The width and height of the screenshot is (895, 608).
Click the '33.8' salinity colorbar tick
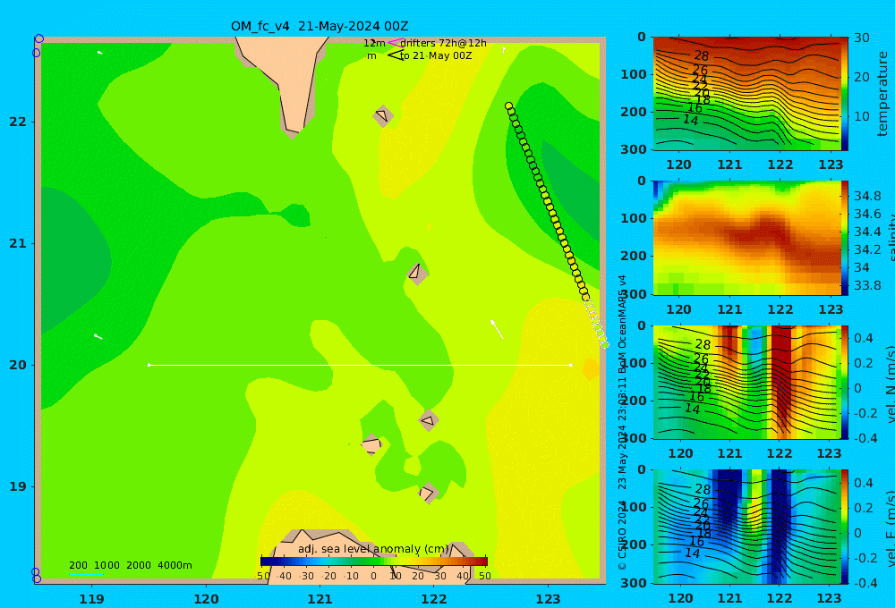coord(867,285)
